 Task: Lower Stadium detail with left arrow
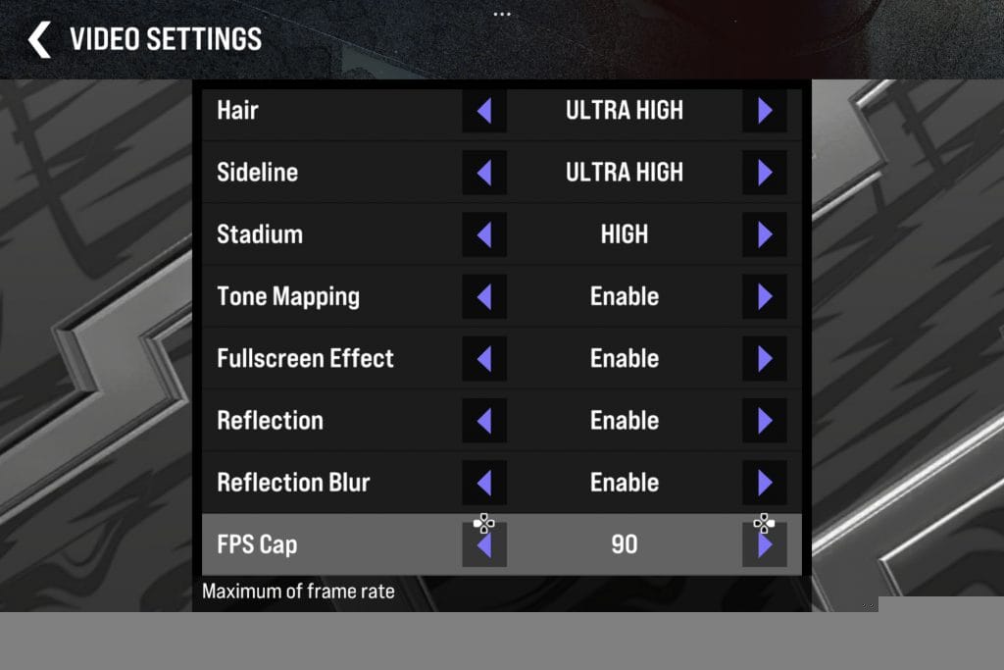click(x=484, y=234)
